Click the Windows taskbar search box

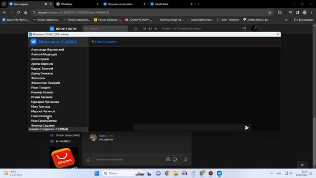[x=123, y=173]
